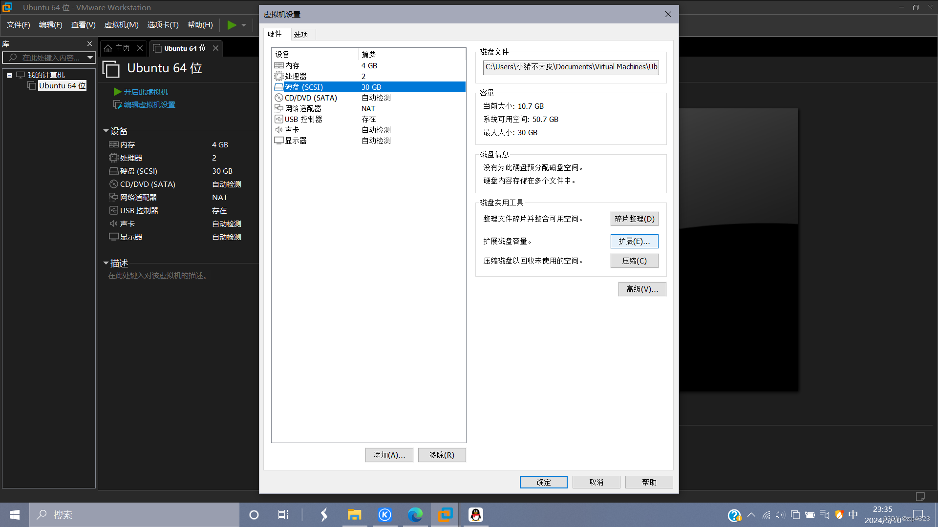The image size is (938, 527).
Task: Click the 压缩(C) button
Action: [x=634, y=261]
